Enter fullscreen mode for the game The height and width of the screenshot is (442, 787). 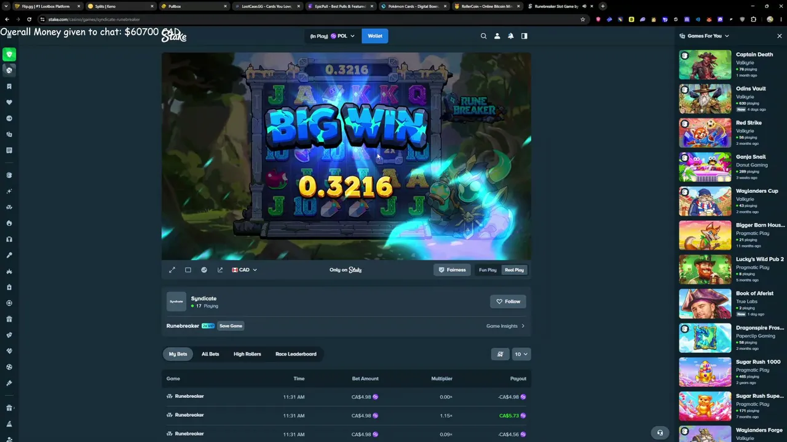(x=172, y=269)
